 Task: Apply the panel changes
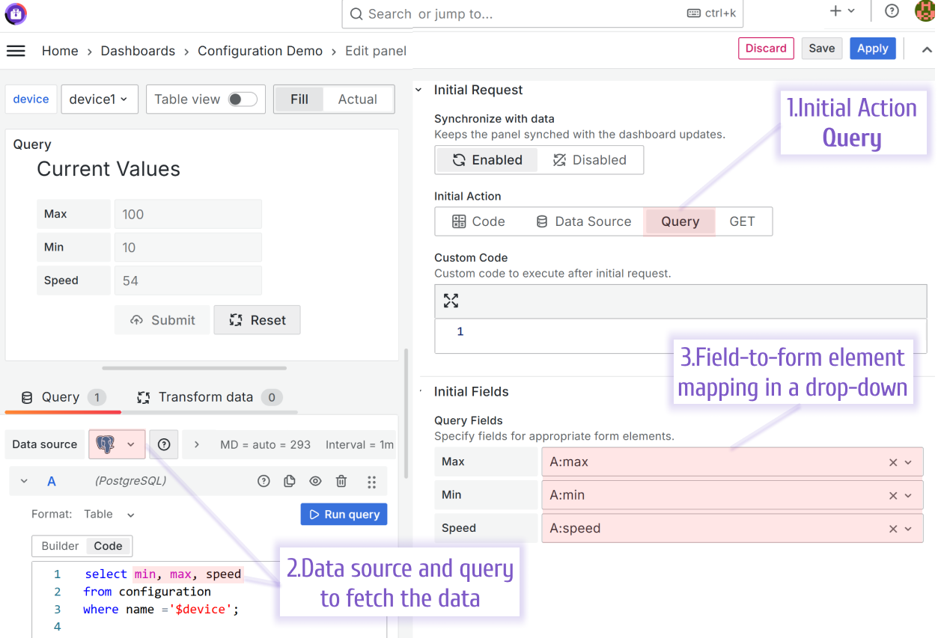coord(873,48)
